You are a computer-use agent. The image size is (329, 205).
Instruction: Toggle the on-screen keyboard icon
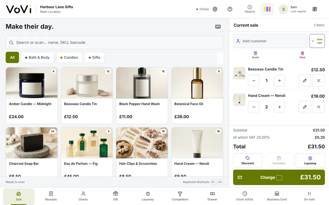(218, 27)
